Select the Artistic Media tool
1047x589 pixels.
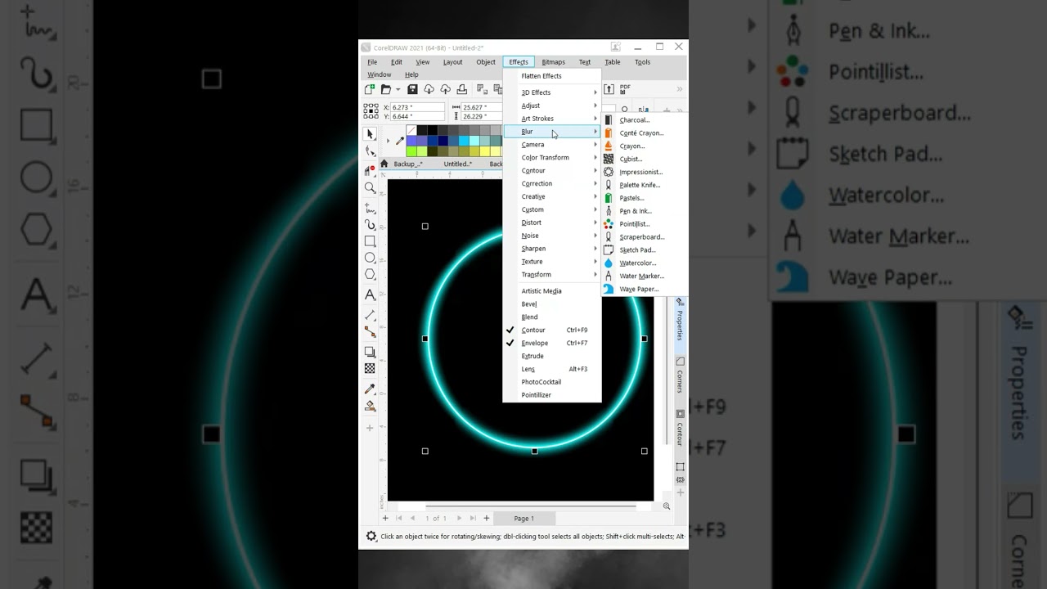[x=370, y=224]
